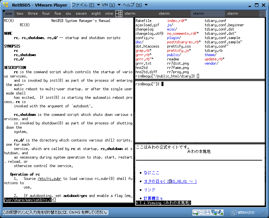
Task: Click the public/ directory name
Action: (x=174, y=55)
